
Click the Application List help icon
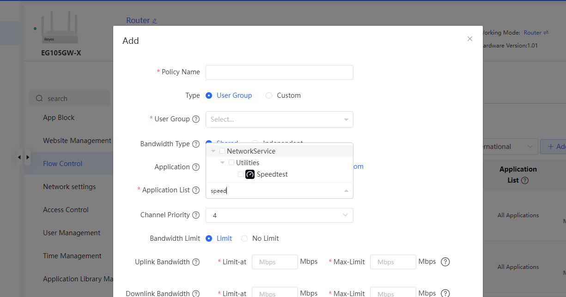coord(196,190)
